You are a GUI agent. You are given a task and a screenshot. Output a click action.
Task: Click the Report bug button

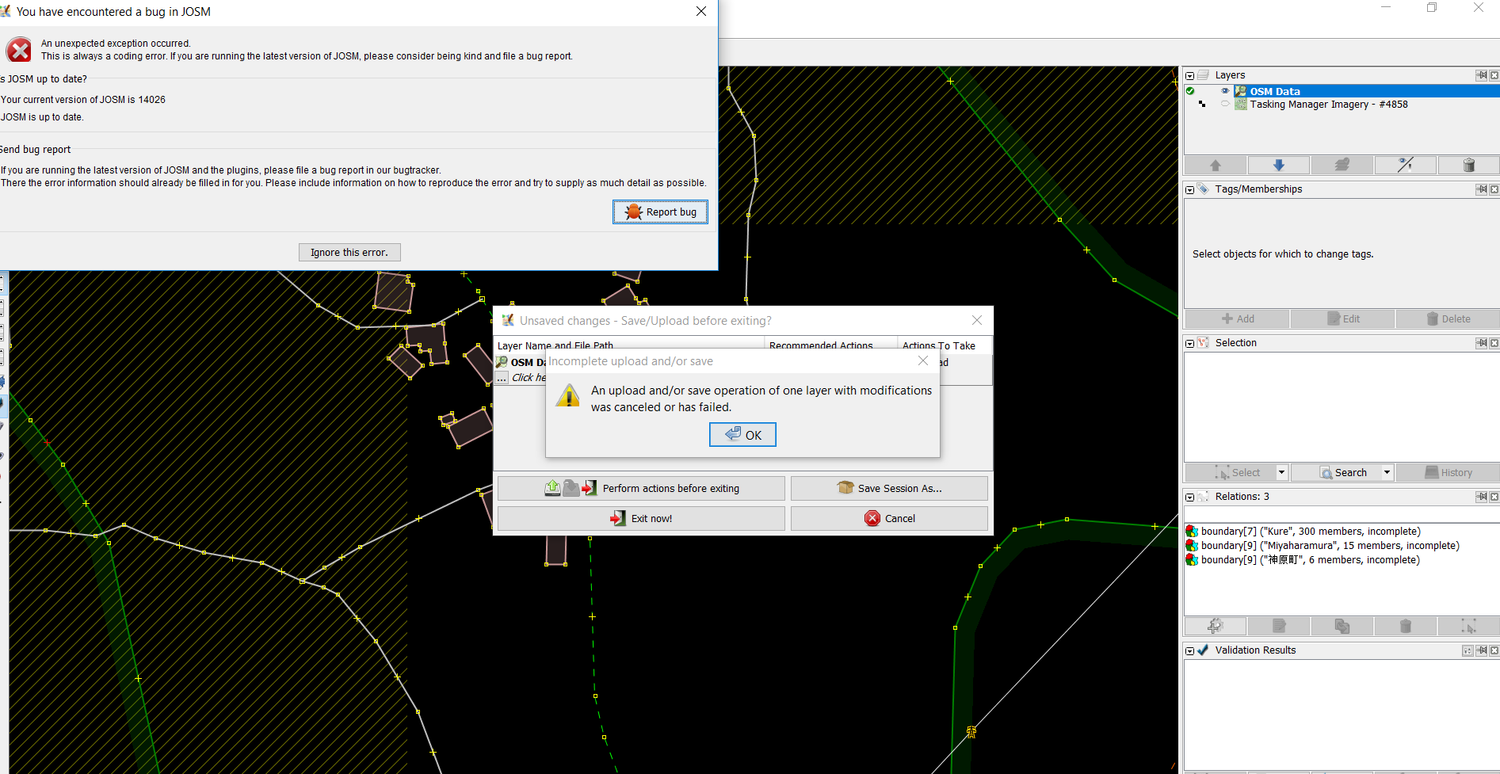pos(660,212)
